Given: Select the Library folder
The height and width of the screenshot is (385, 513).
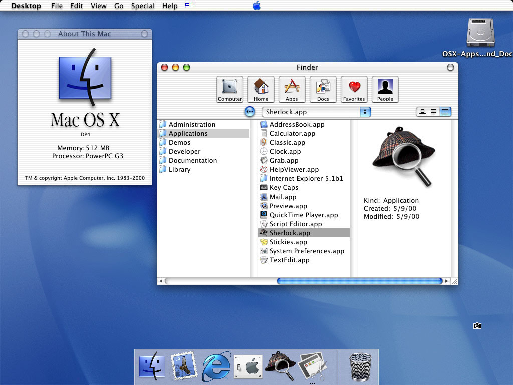Looking at the screenshot, I should 203,169.
